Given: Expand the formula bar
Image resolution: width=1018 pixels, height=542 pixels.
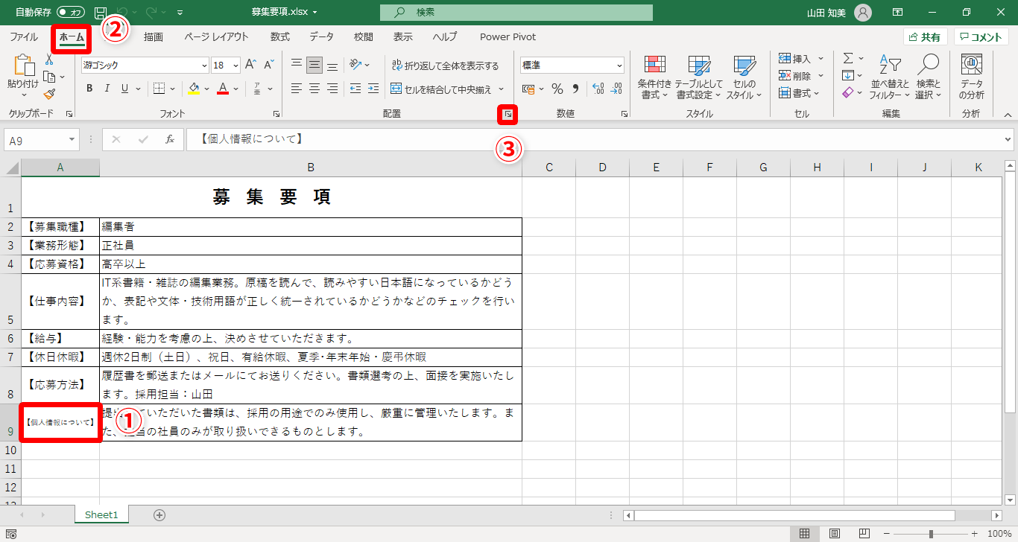Looking at the screenshot, I should pos(1008,139).
